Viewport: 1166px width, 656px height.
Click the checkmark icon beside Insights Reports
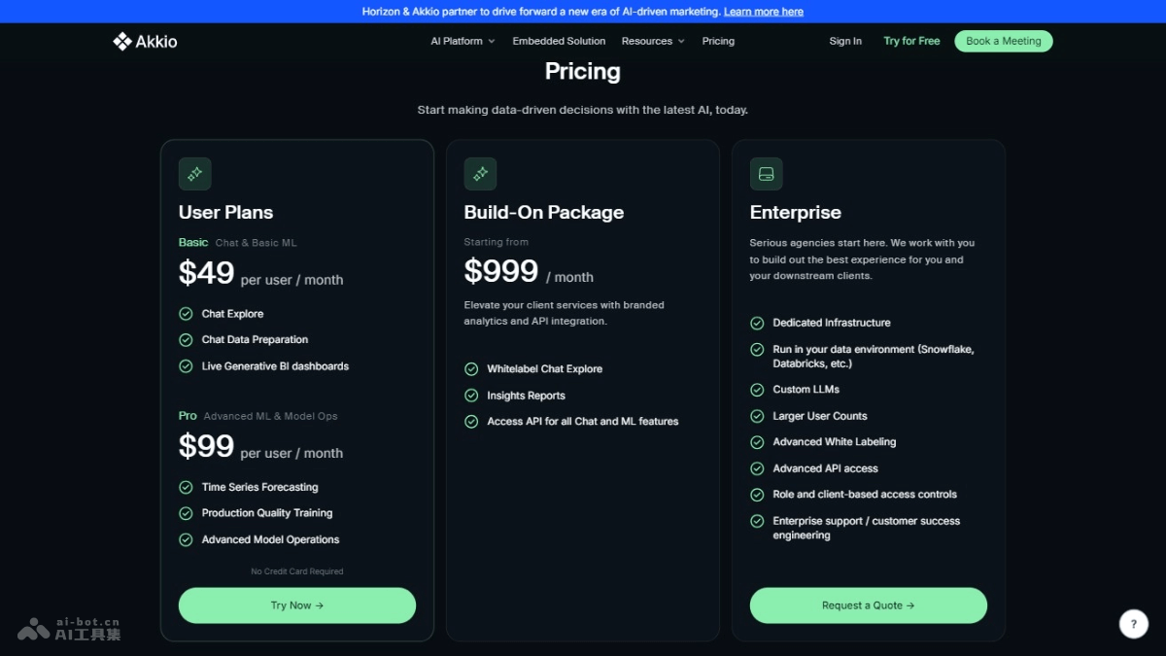[x=471, y=396]
